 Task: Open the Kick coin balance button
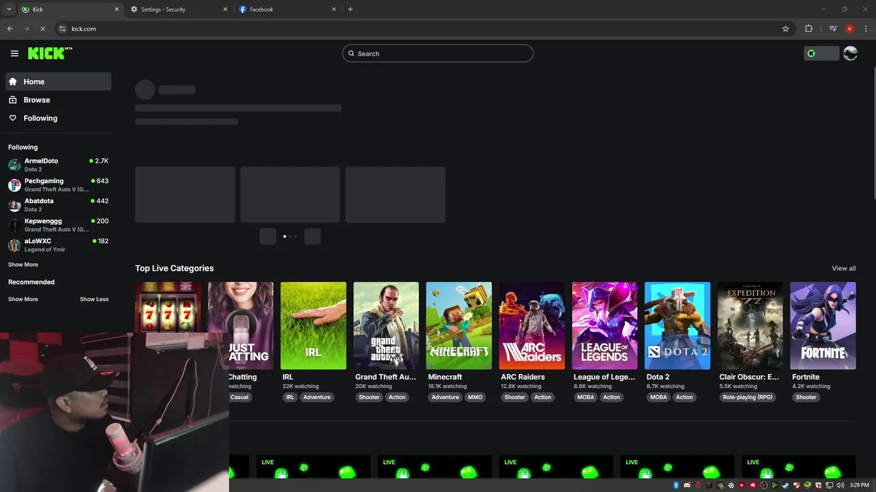point(821,53)
